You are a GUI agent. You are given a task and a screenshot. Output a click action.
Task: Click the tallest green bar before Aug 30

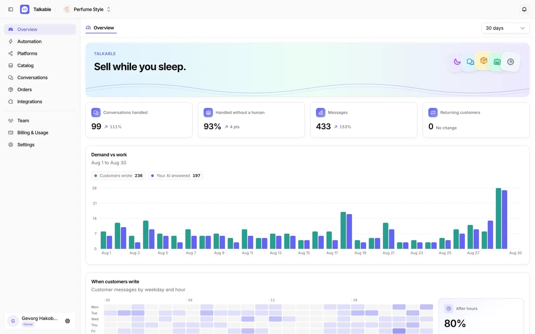pyautogui.click(x=499, y=218)
